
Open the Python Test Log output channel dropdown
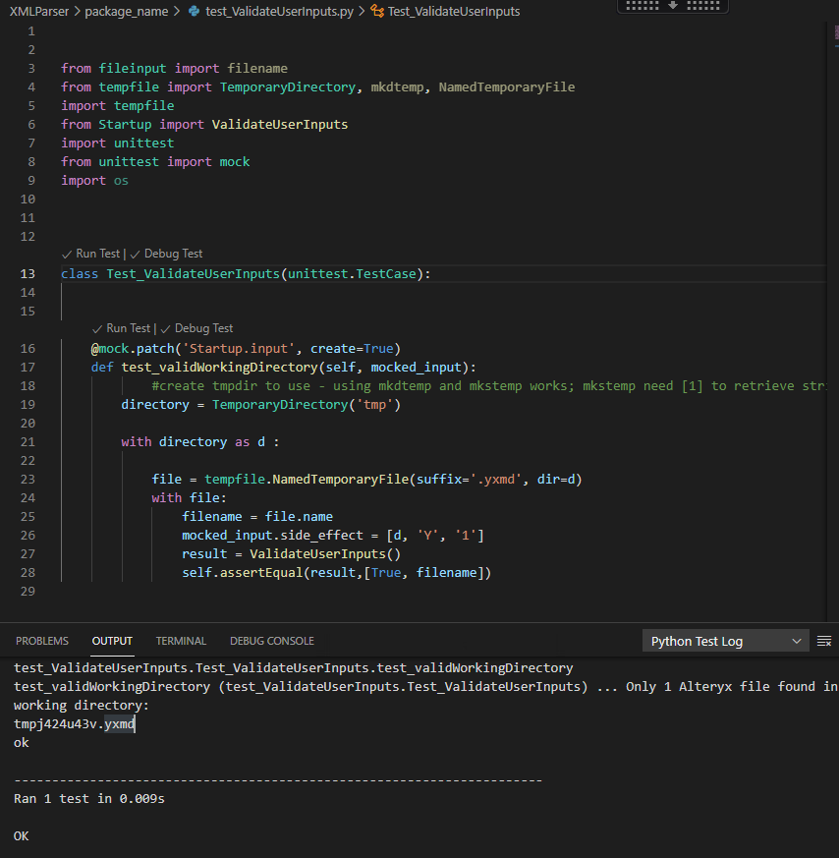[725, 641]
